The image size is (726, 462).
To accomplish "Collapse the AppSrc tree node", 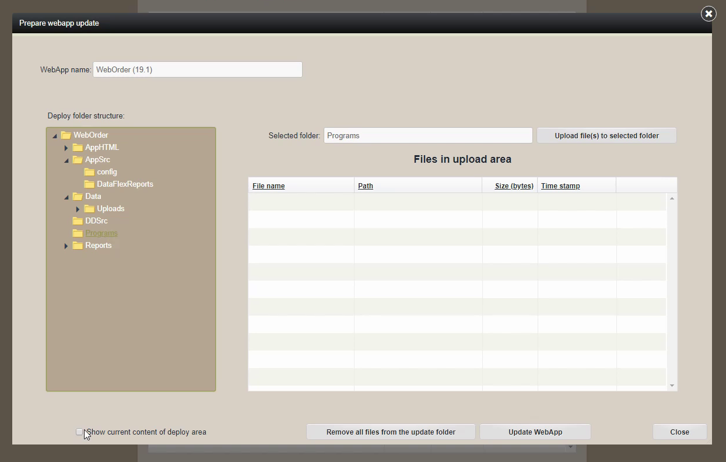I will [x=66, y=160].
